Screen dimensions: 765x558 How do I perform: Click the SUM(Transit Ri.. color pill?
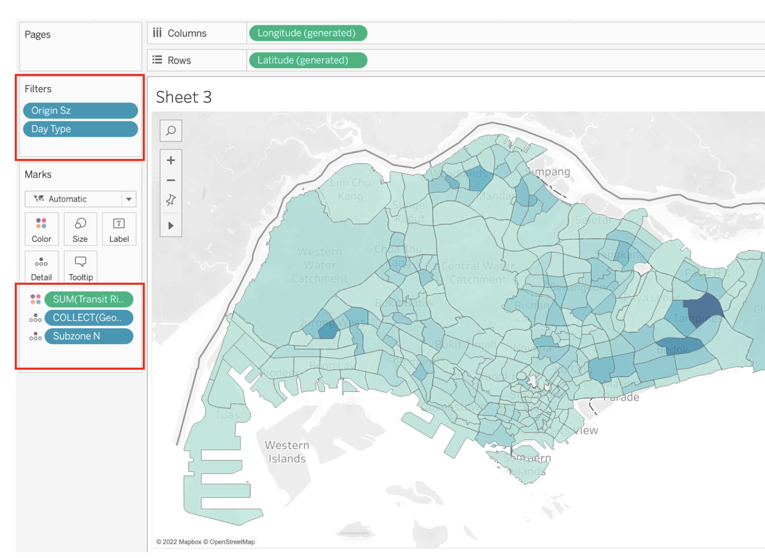click(x=89, y=299)
